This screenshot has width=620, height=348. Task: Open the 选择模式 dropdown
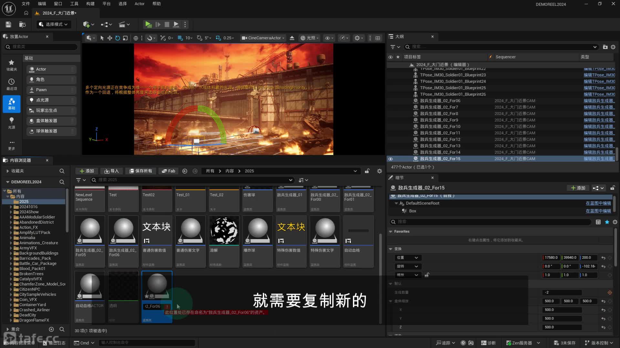point(54,24)
